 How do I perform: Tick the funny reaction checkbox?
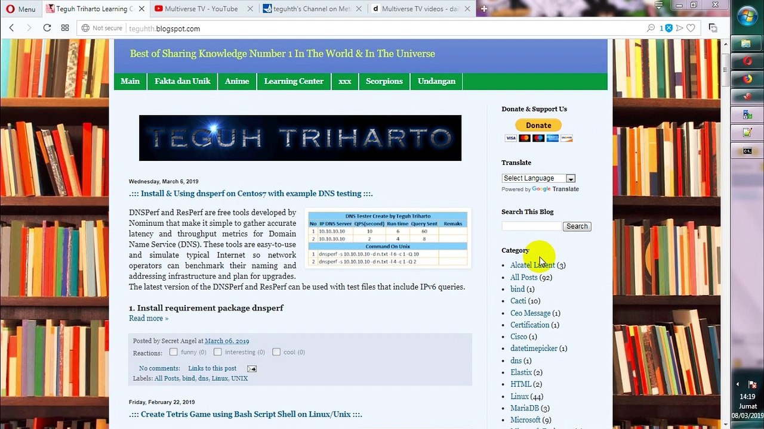tap(174, 352)
